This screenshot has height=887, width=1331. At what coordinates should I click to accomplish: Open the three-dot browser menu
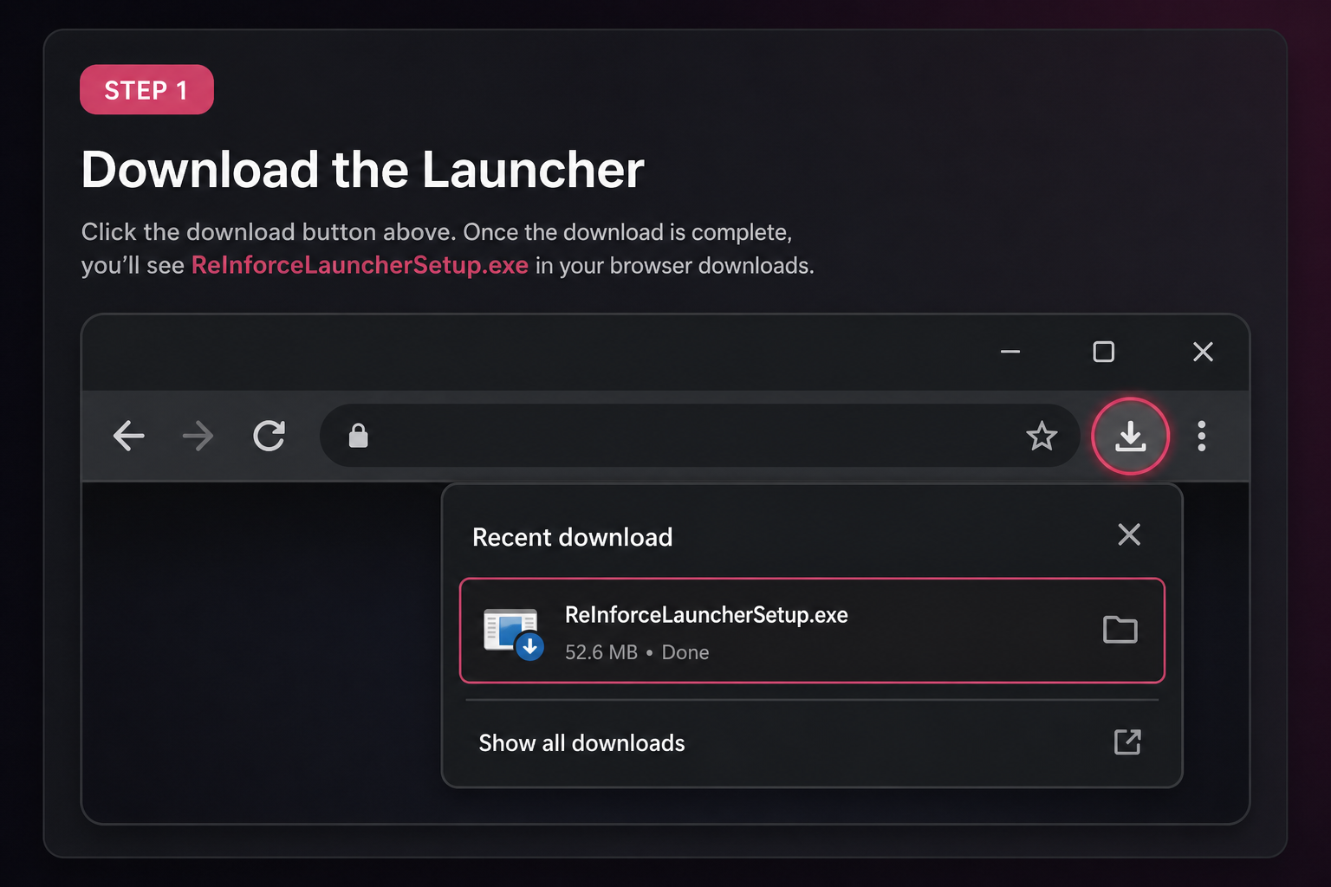pos(1201,436)
